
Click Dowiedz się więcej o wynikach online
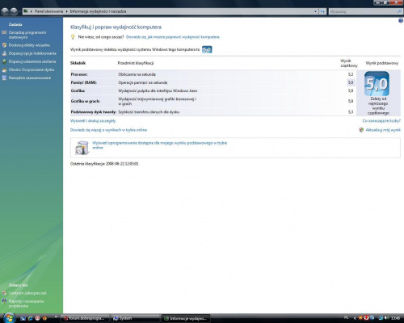pyautogui.click(x=108, y=130)
